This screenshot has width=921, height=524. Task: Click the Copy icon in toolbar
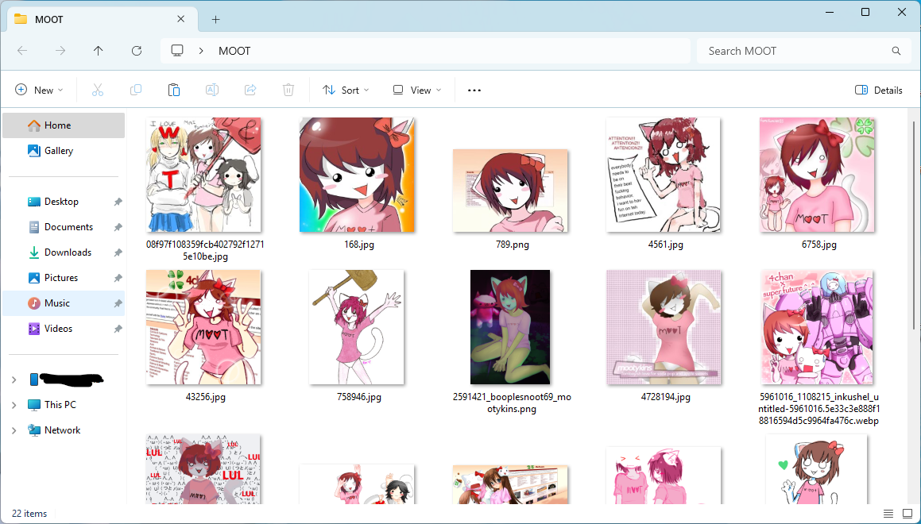click(x=136, y=90)
